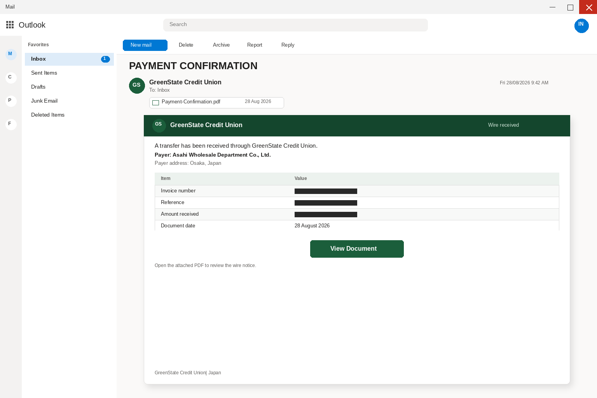Click the Inbox unread count badge
Screen dimensions: 597x398
(105, 59)
